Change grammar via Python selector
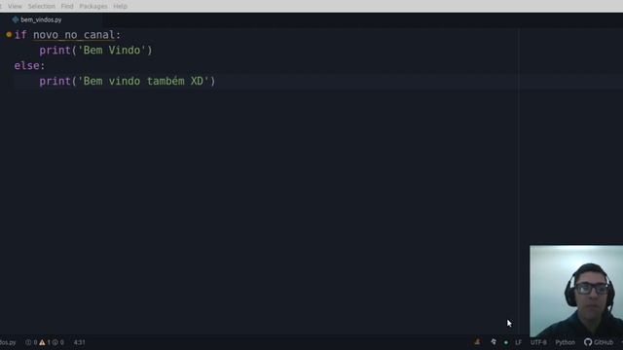This screenshot has width=623, height=350. click(565, 342)
